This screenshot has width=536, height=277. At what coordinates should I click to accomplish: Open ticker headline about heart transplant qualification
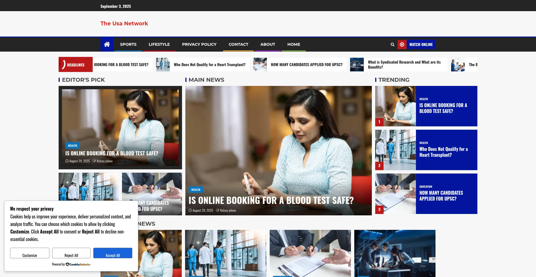tap(210, 65)
